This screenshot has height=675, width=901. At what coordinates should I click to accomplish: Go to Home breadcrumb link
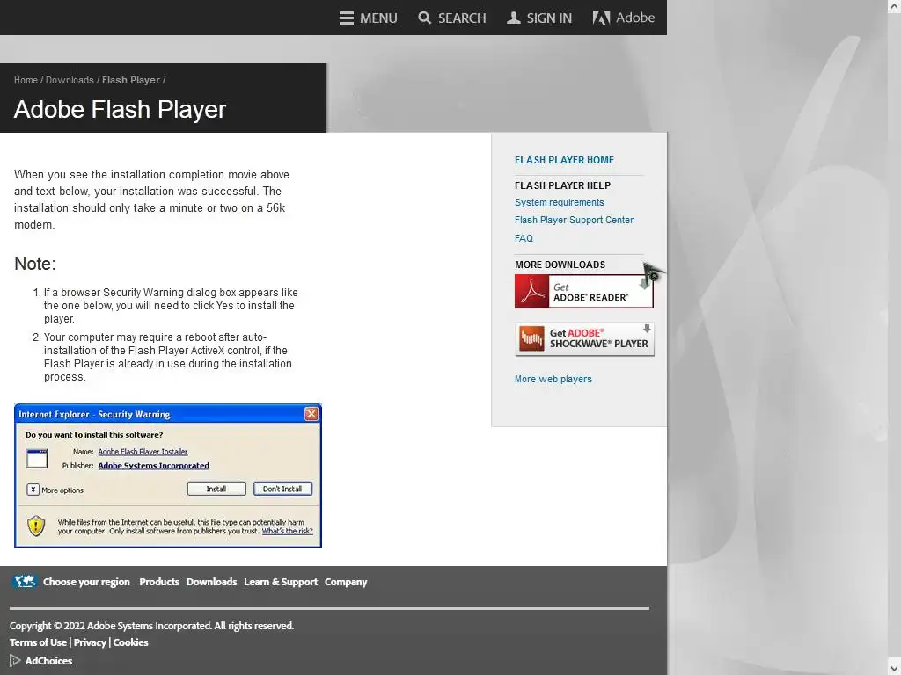[x=26, y=80]
